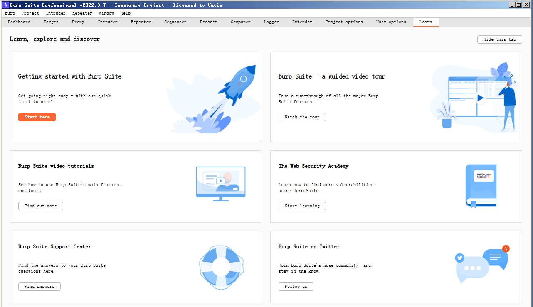Screen dimensions: 533x307
Task: Switch to the Sequencer tab
Action: point(175,22)
